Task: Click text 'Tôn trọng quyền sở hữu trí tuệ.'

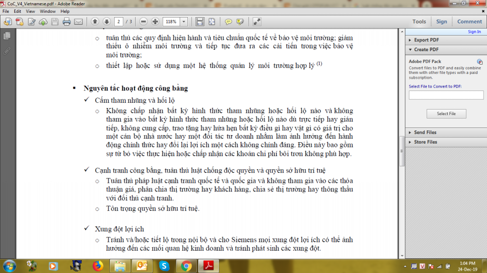Action: pyautogui.click(x=153, y=209)
